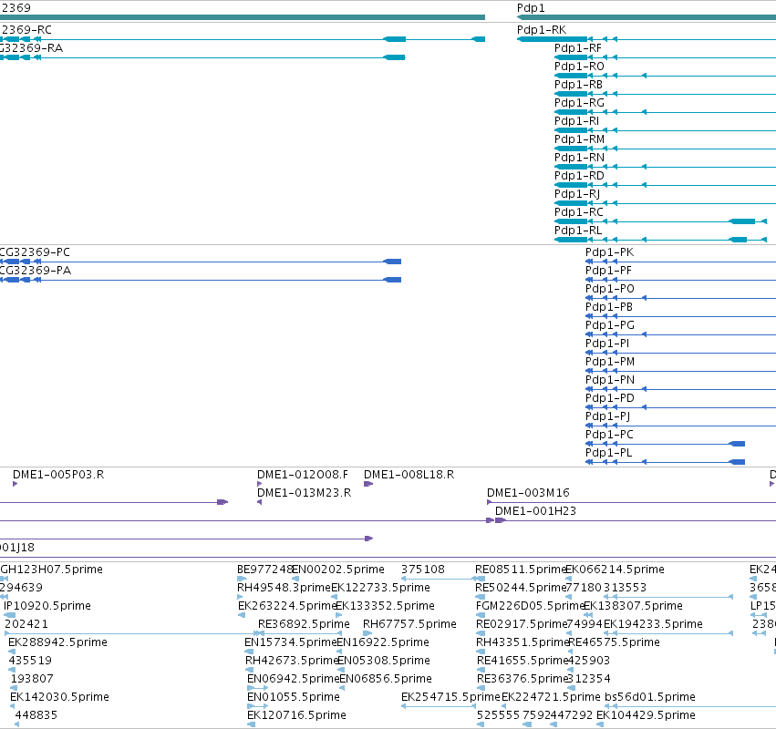Click the Pdp1-PK protein label
The height and width of the screenshot is (729, 776).
[609, 252]
